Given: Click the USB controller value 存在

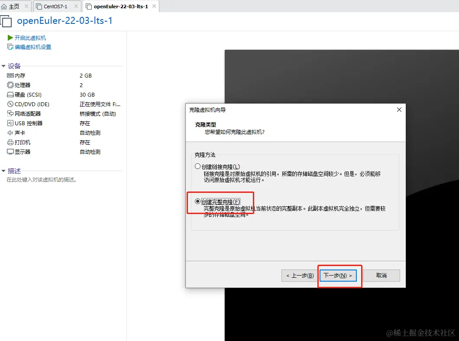Looking at the screenshot, I should click(85, 123).
